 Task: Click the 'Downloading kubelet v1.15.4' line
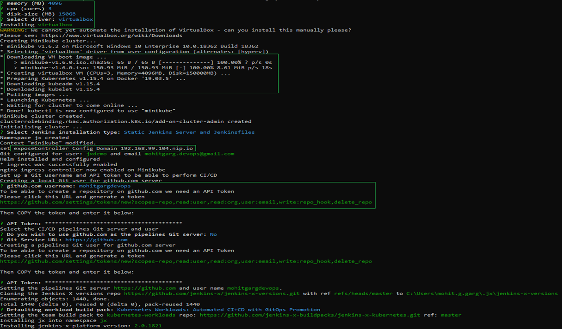point(50,90)
